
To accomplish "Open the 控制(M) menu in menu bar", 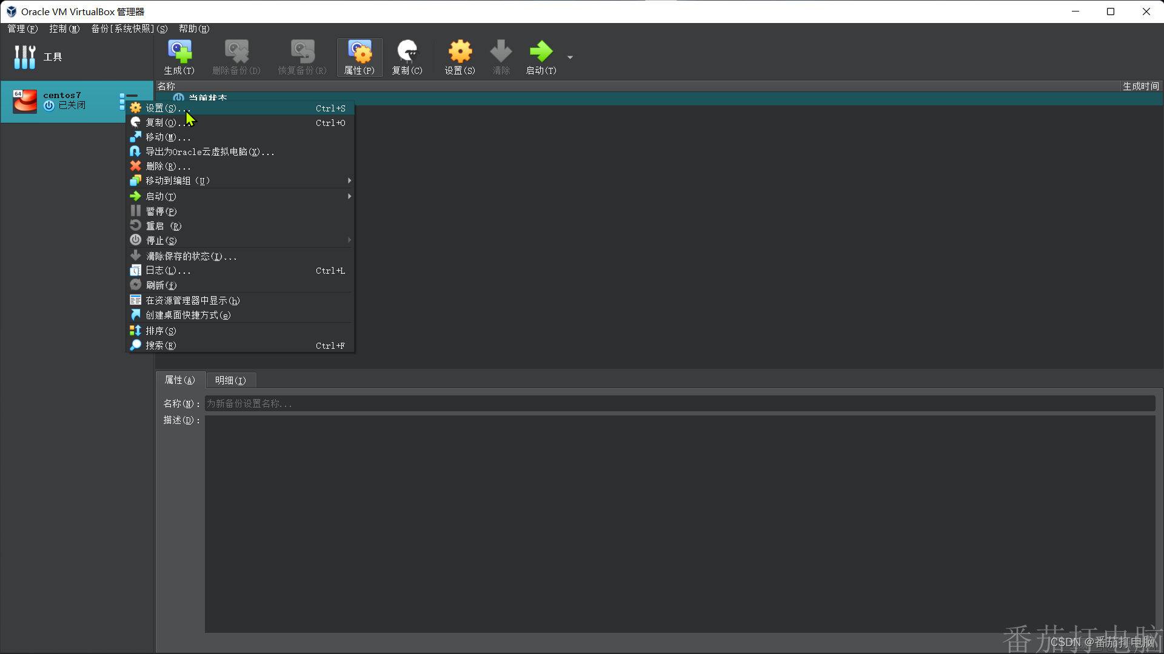I will point(64,29).
